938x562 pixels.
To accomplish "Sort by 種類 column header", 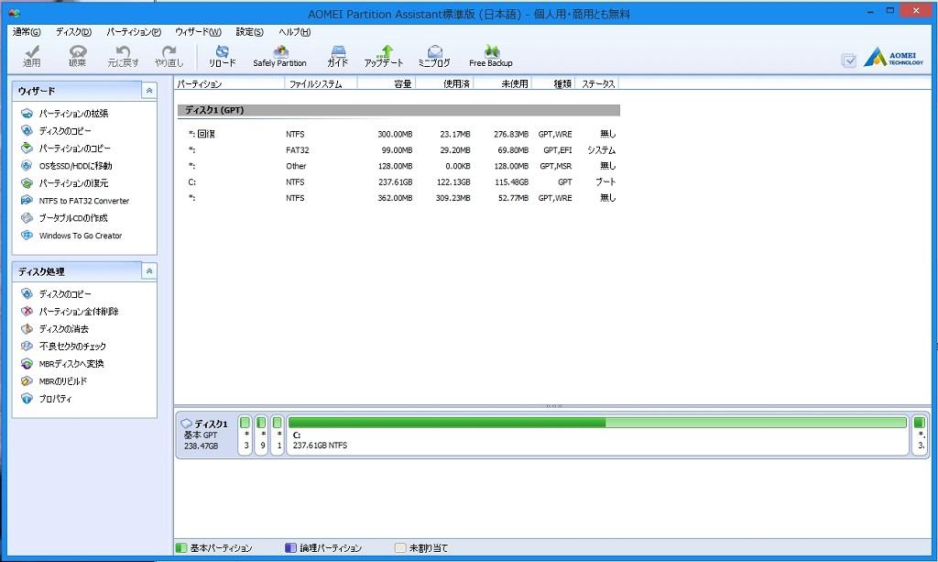I will [552, 83].
